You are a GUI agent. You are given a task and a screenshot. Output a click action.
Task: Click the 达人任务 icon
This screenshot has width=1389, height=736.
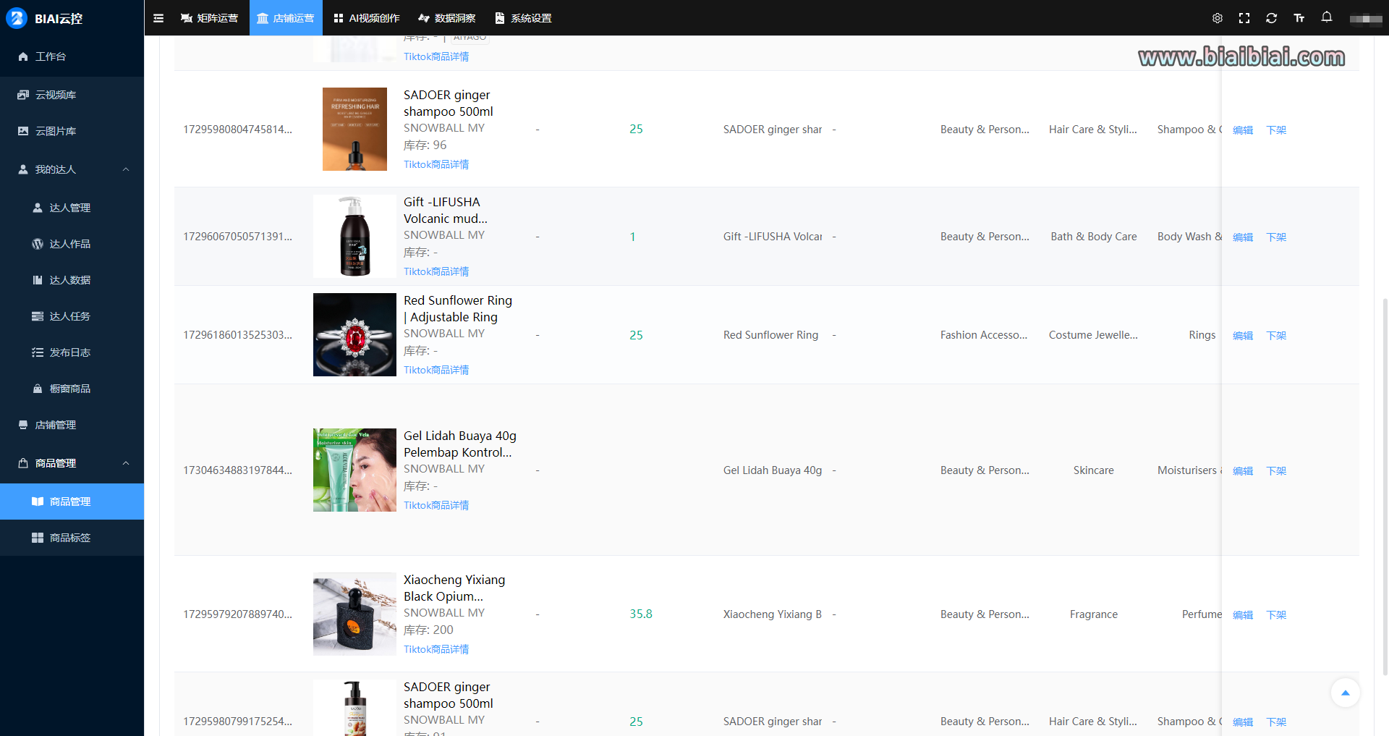38,316
